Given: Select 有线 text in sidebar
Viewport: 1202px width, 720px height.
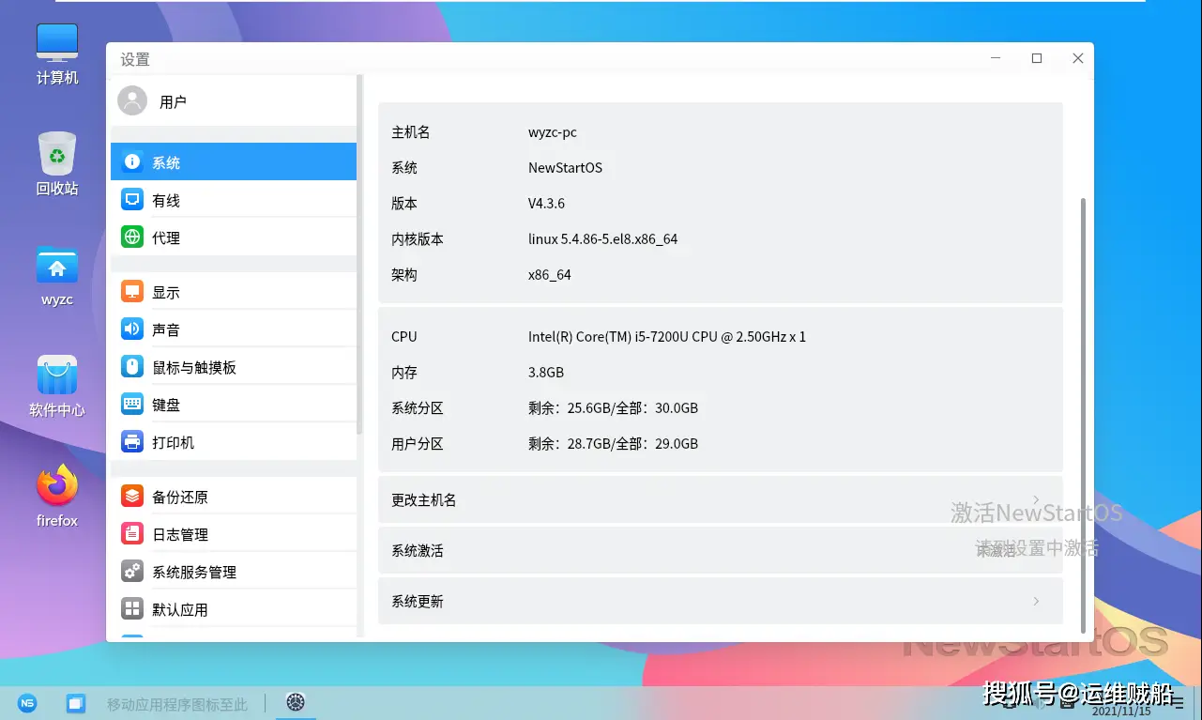Looking at the screenshot, I should (x=166, y=200).
